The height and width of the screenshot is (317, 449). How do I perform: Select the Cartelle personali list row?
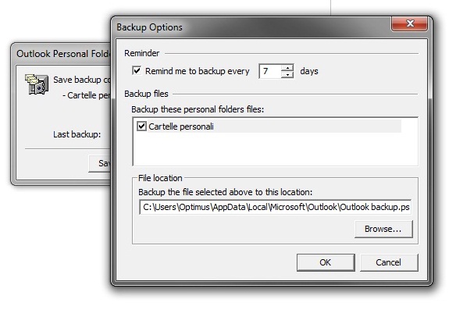click(268, 126)
